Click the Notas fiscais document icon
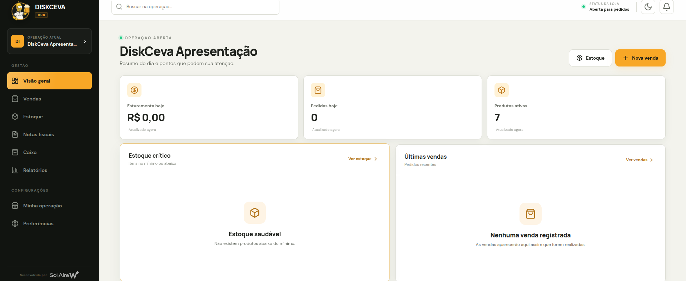The width and height of the screenshot is (686, 281). (15, 134)
